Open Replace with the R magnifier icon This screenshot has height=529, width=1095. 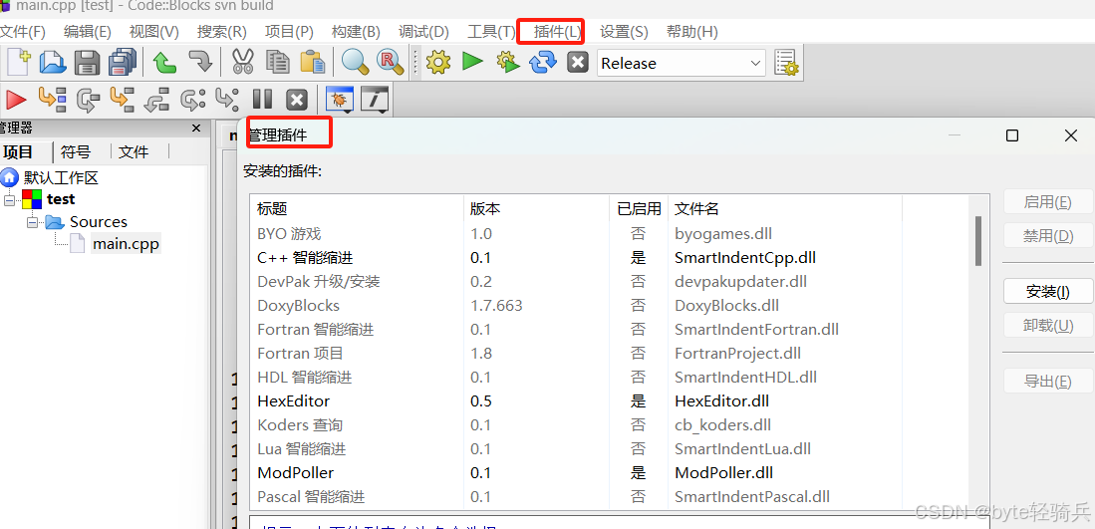390,63
